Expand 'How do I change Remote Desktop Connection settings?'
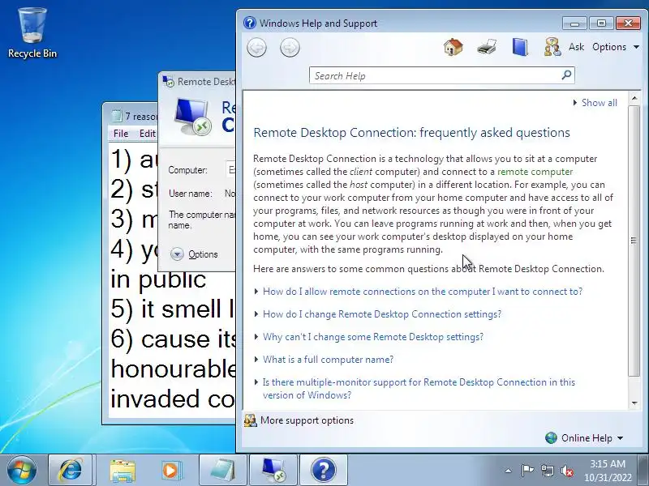649x486 pixels. [382, 314]
